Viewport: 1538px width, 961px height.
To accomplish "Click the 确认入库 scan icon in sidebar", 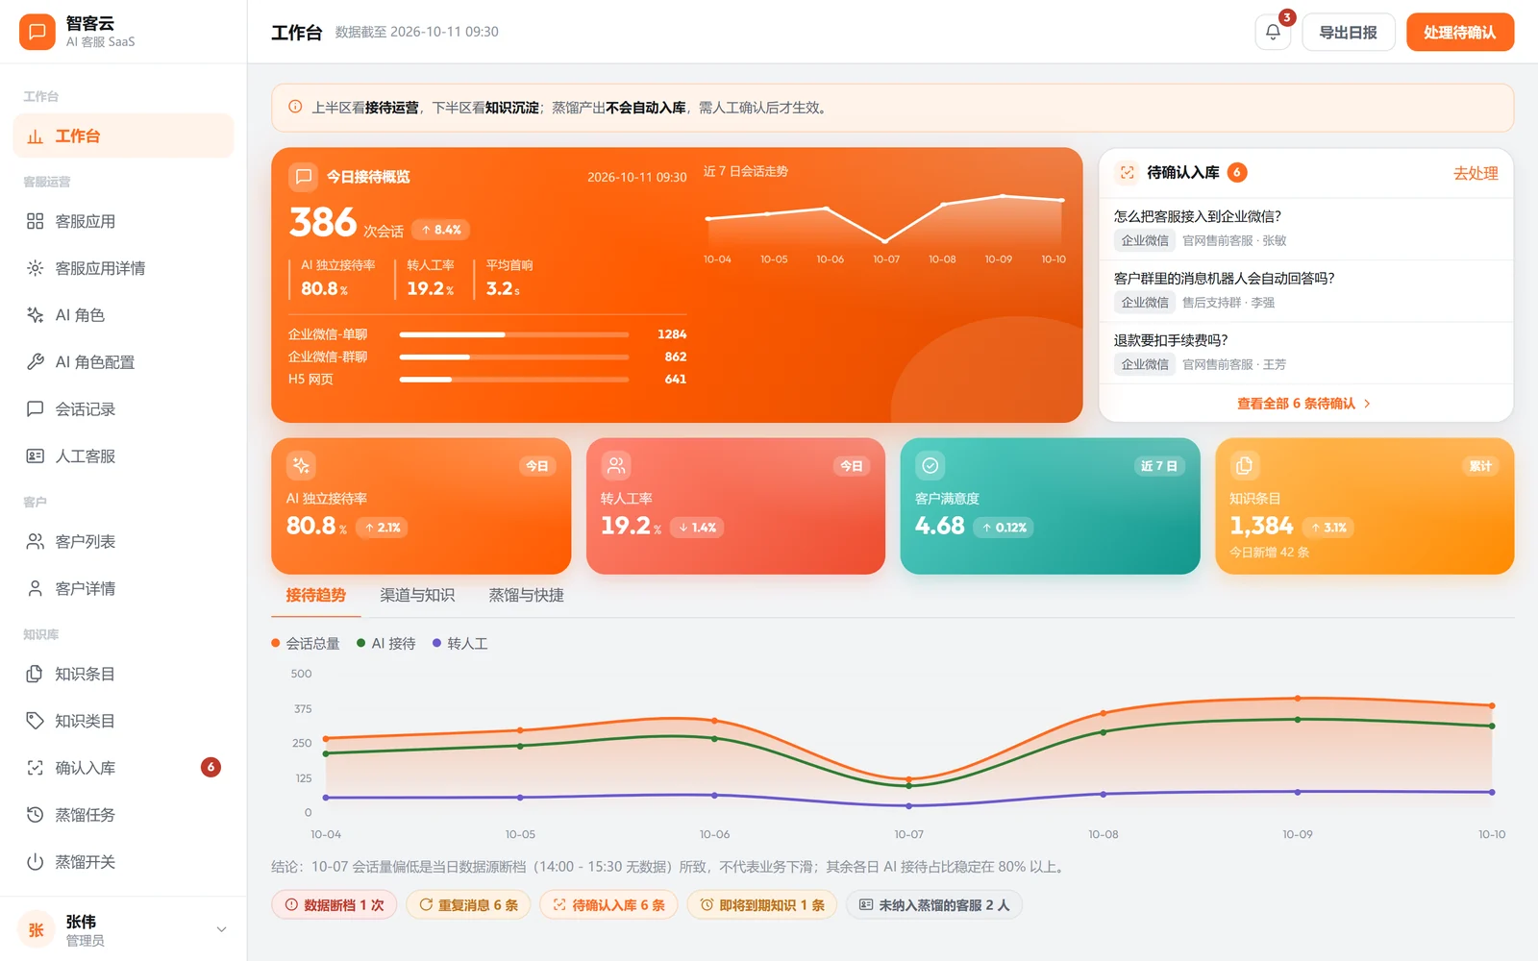I will click(x=36, y=768).
